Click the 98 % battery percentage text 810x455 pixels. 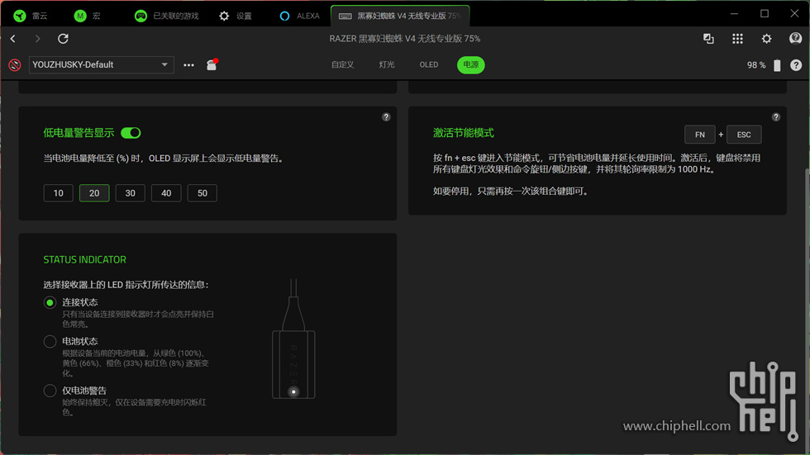756,65
